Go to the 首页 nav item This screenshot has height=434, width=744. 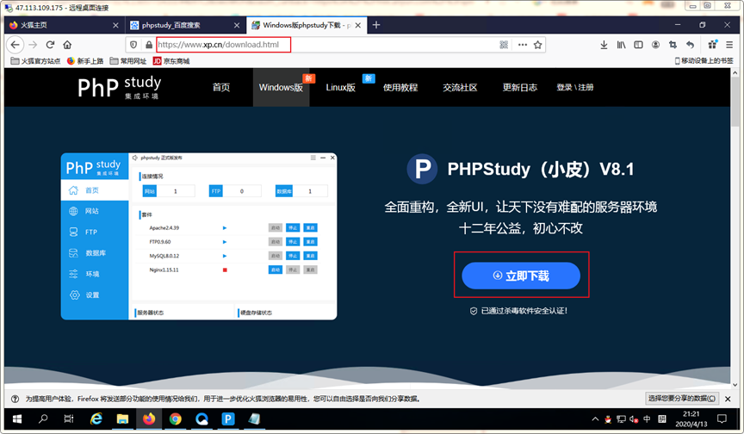[x=221, y=87]
